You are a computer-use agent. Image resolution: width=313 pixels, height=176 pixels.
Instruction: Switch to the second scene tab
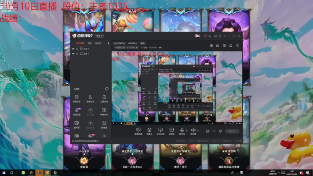90,43
